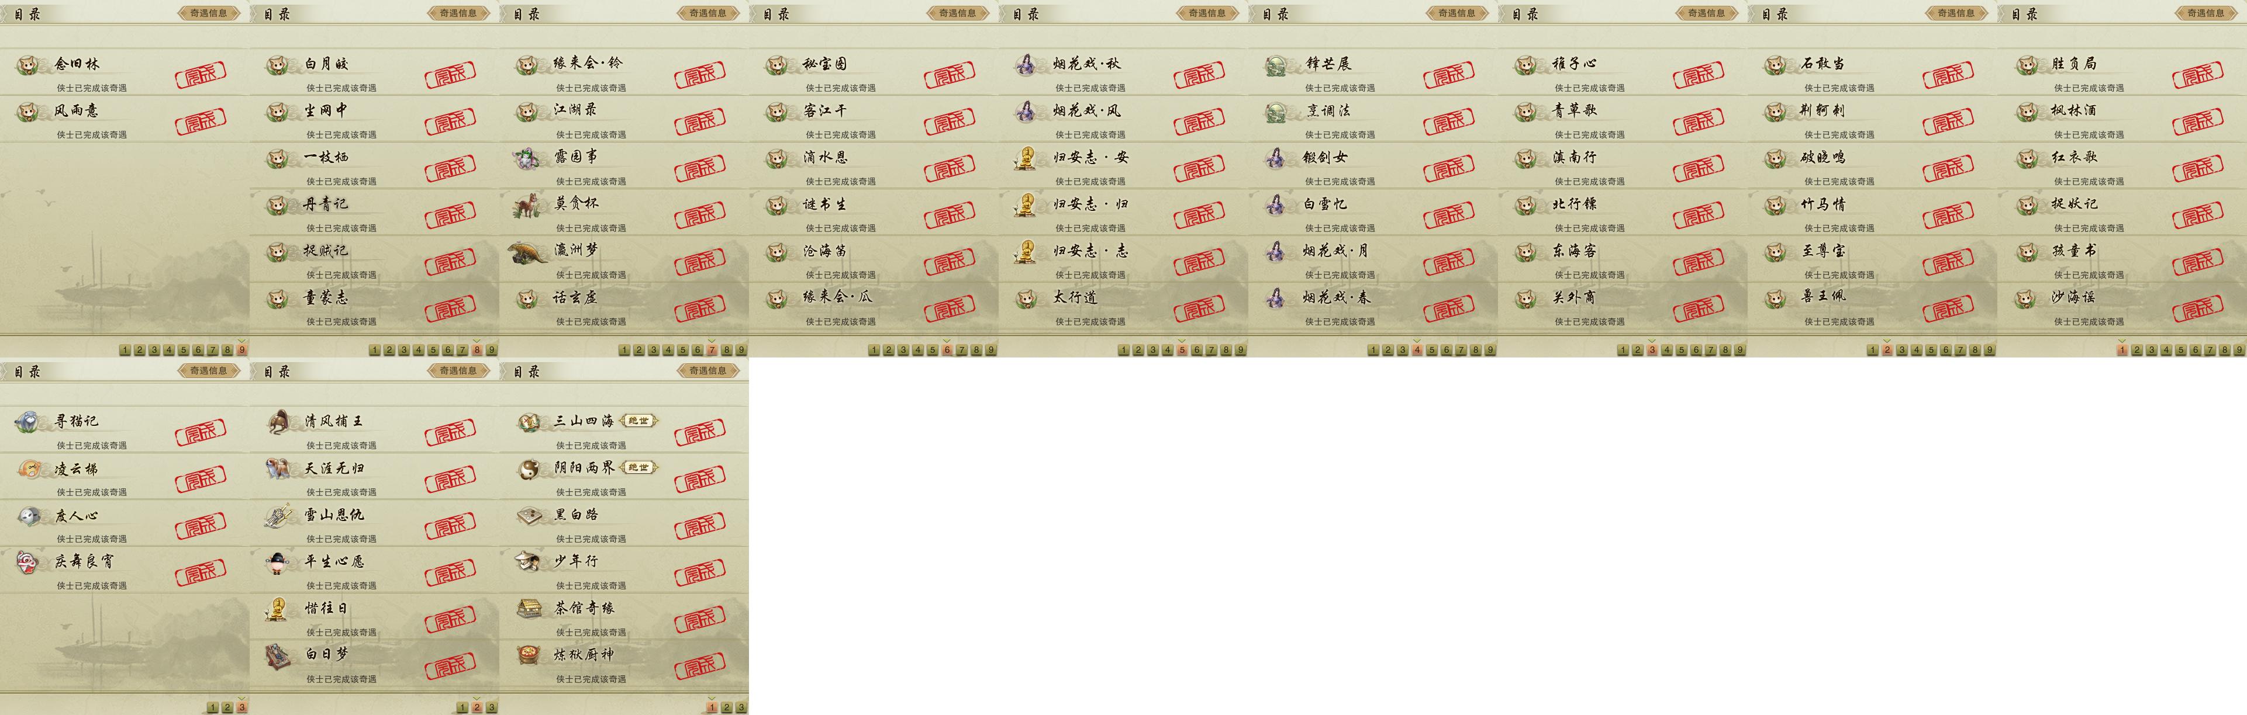2247x715 pixels.
Task: Click the 绝世 badge next to 阴阳两界
Action: point(638,468)
